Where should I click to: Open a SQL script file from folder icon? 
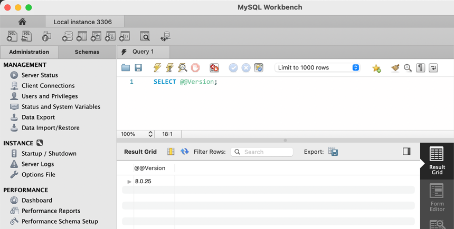(126, 68)
